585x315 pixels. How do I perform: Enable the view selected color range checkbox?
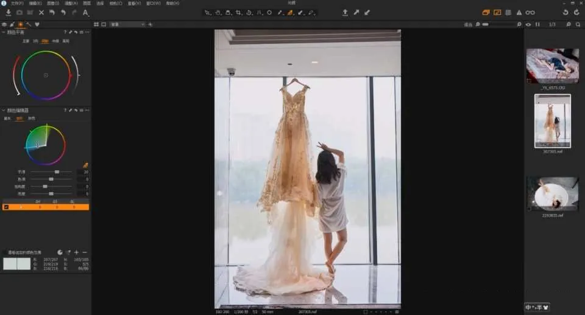coord(5,252)
